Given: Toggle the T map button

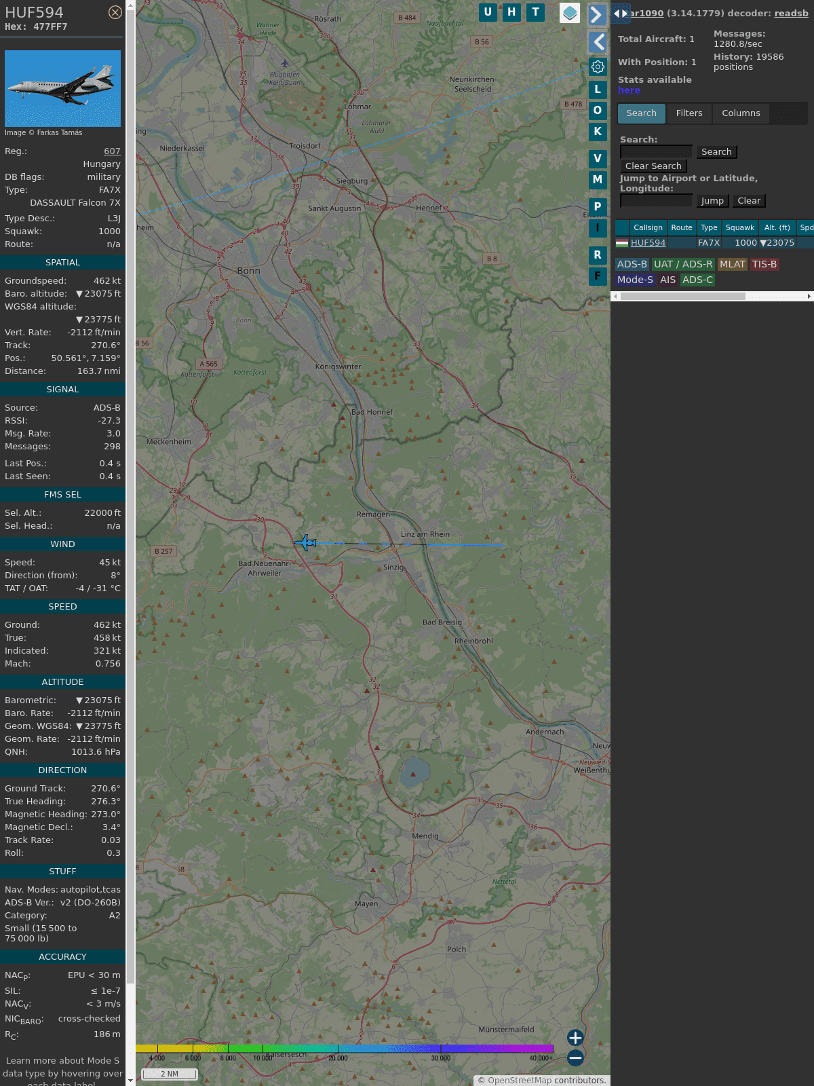Looking at the screenshot, I should click(536, 12).
